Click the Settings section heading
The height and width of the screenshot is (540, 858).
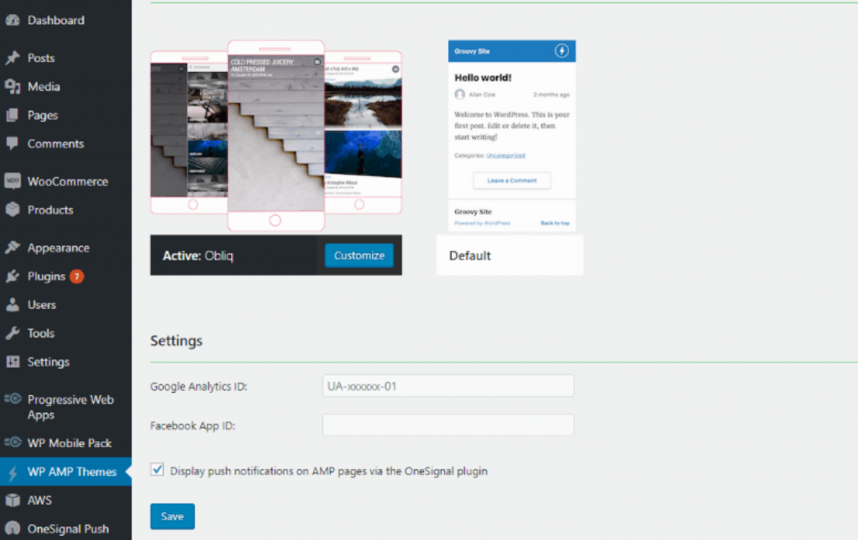click(176, 341)
